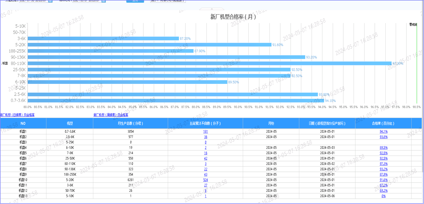Image resolution: width=424 pixels, height=204 pixels.
Task: Click the 80-110K bar showing 97.30%
Action: (x=209, y=63)
